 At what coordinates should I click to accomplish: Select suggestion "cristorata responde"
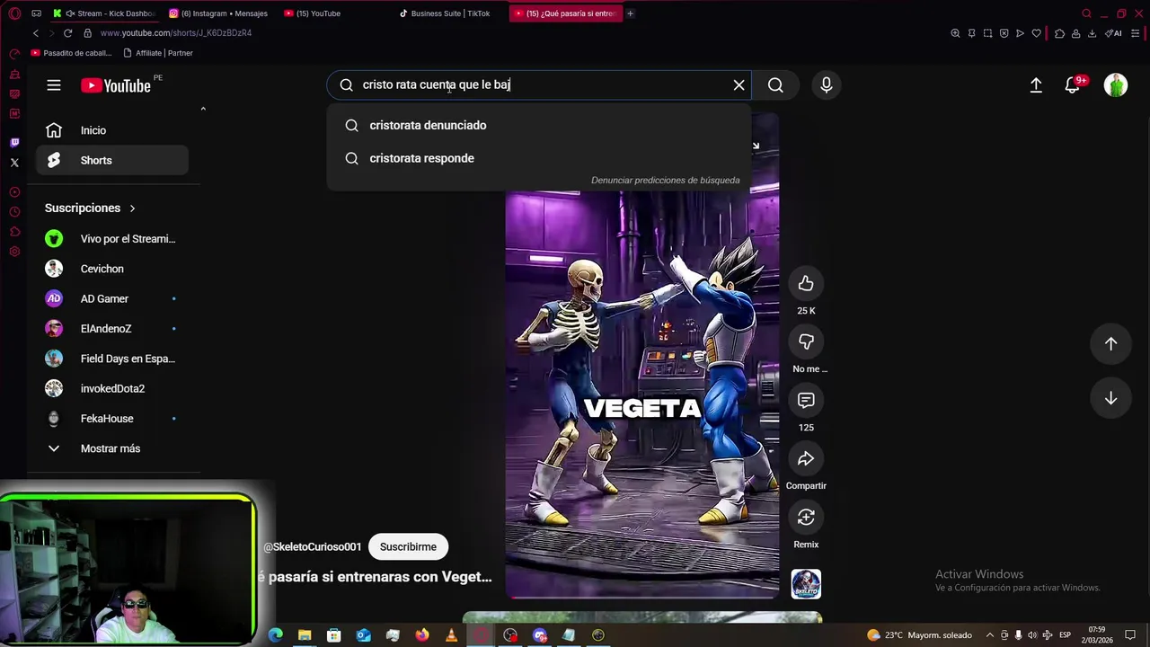tap(539, 158)
